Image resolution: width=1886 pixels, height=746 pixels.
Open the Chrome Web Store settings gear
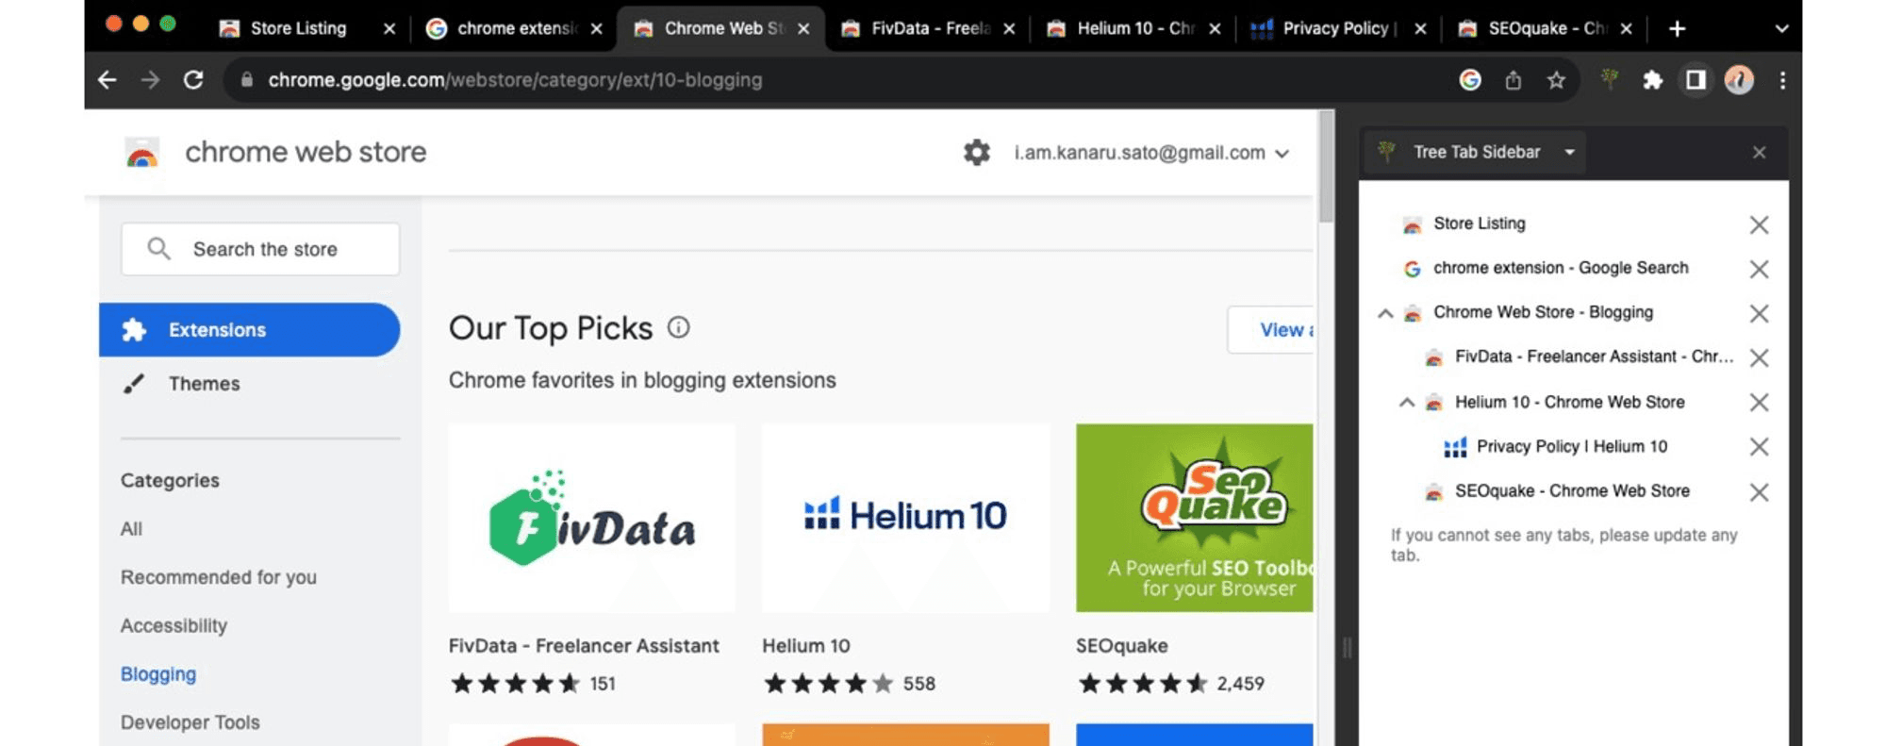pyautogui.click(x=976, y=152)
